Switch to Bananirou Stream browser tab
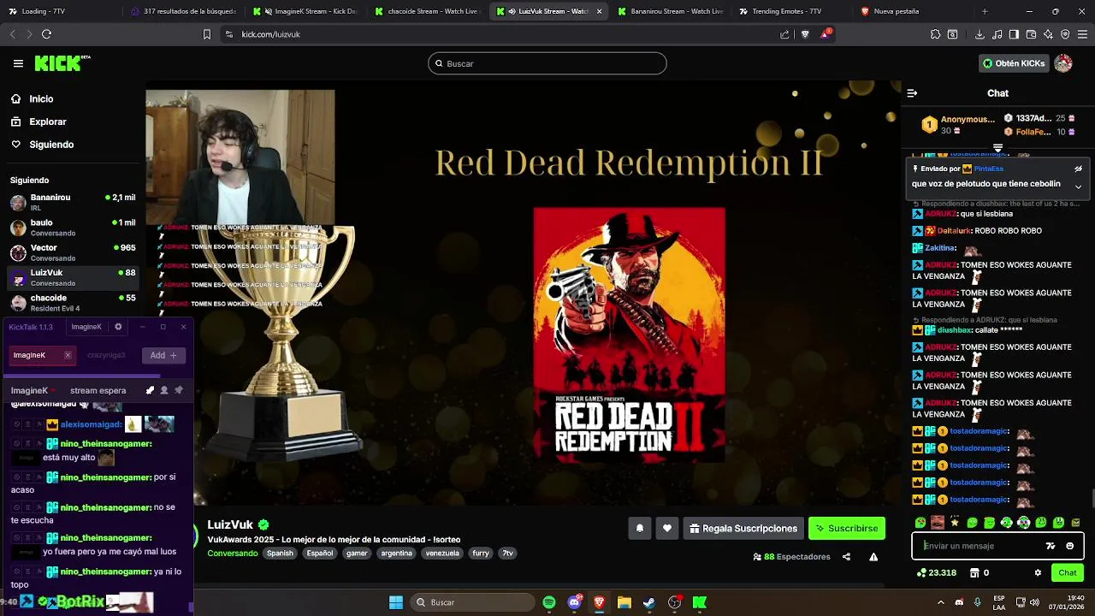This screenshot has height=616, width=1095. click(671, 11)
